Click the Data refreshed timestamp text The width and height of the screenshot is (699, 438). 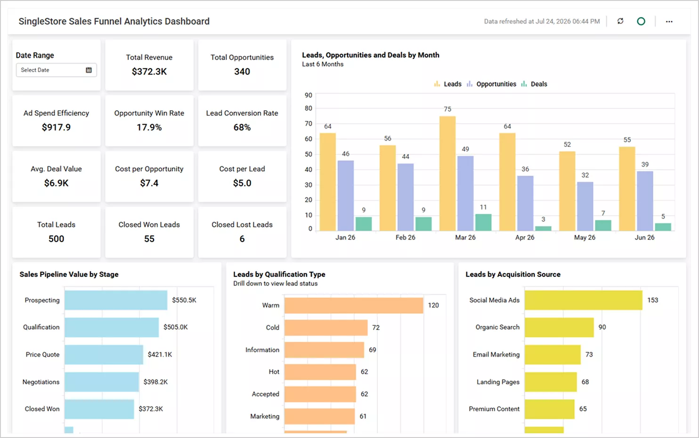click(x=542, y=22)
